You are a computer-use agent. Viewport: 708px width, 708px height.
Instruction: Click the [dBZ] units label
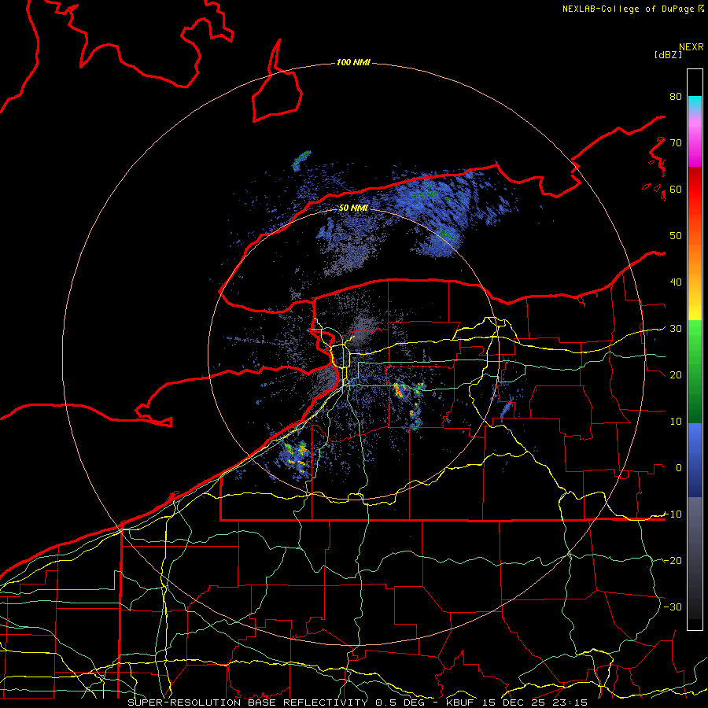click(668, 54)
